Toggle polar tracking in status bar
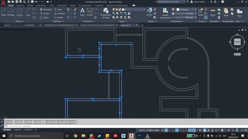Screen dimensions: 248x139 pos(177,130)
